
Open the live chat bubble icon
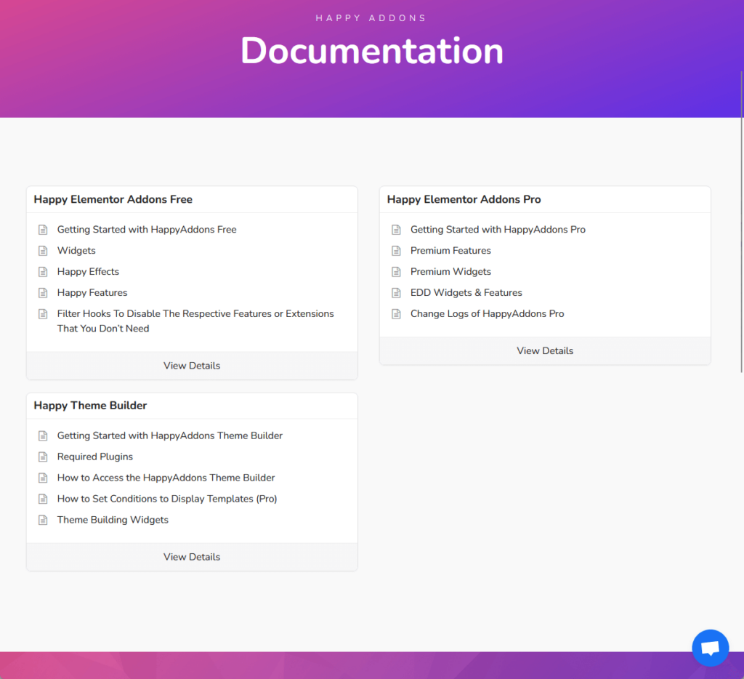pos(711,648)
